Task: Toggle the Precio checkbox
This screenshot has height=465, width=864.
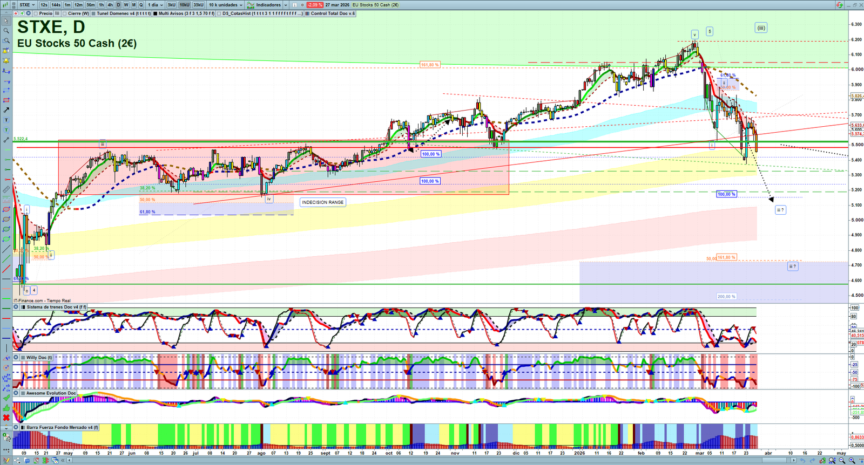Action: pyautogui.click(x=35, y=13)
